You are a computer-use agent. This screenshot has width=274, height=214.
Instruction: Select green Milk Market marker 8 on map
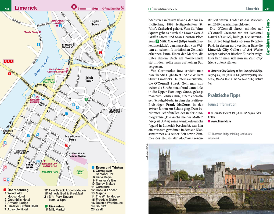[x=86, y=99]
